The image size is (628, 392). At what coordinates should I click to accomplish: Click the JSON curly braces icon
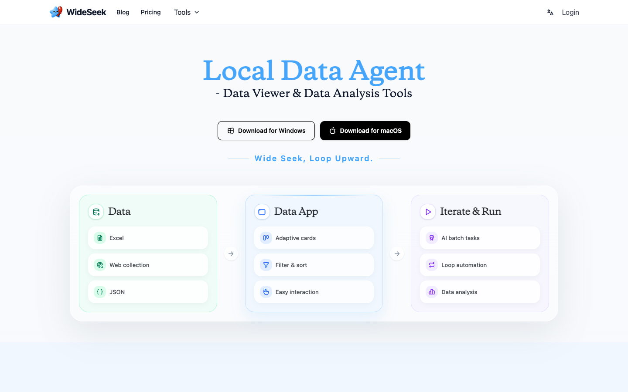(100, 292)
